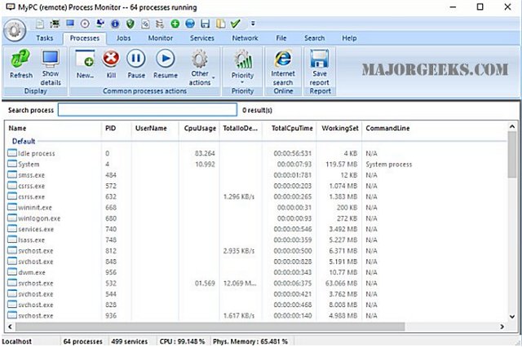Click the 64 processes status bar entry
522x347 pixels.
coord(83,341)
